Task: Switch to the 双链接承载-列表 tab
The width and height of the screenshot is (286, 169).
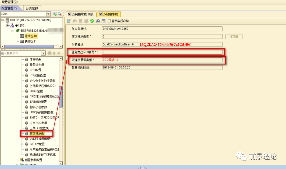Action: 83,14
